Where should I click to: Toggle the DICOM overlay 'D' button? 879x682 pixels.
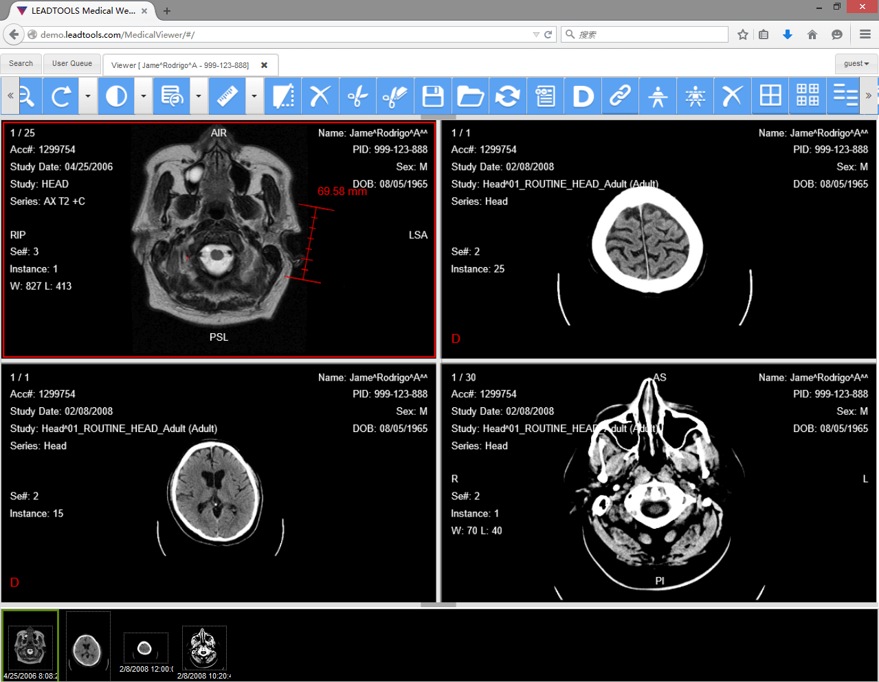[x=583, y=96]
